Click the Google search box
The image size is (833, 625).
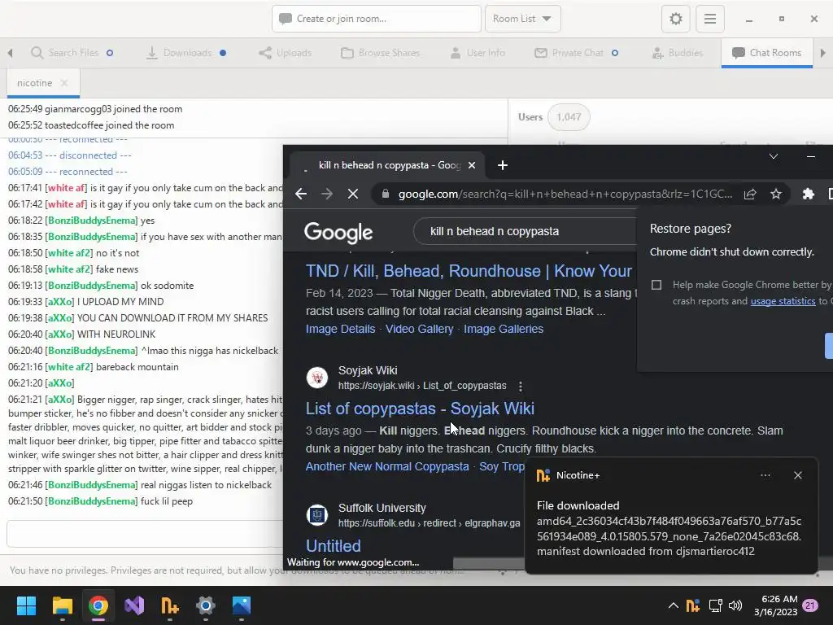(526, 231)
